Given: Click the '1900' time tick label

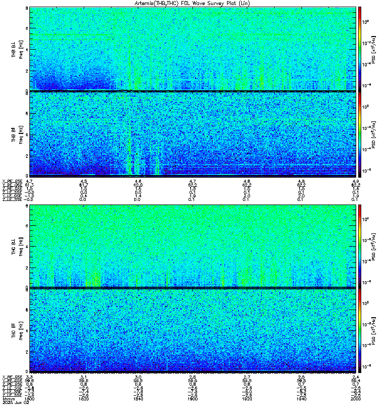Looking at the screenshot, I should click(x=193, y=399).
